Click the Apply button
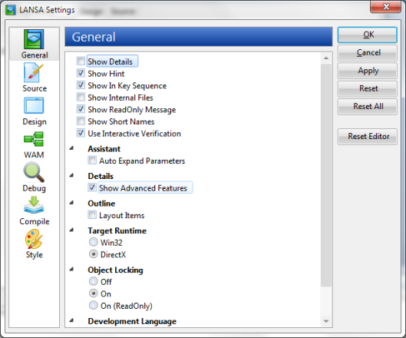The width and height of the screenshot is (406, 338). tap(368, 71)
